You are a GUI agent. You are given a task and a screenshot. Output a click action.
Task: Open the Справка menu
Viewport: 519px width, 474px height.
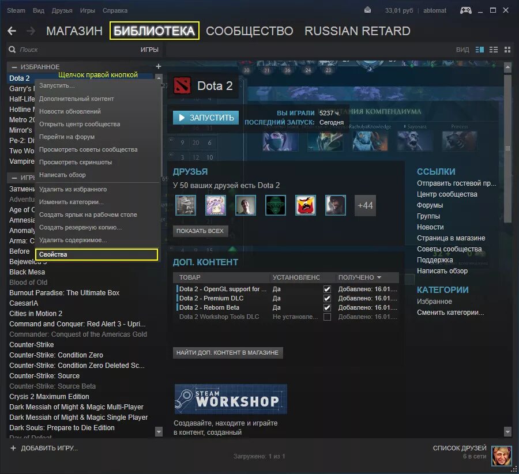pyautogui.click(x=115, y=10)
